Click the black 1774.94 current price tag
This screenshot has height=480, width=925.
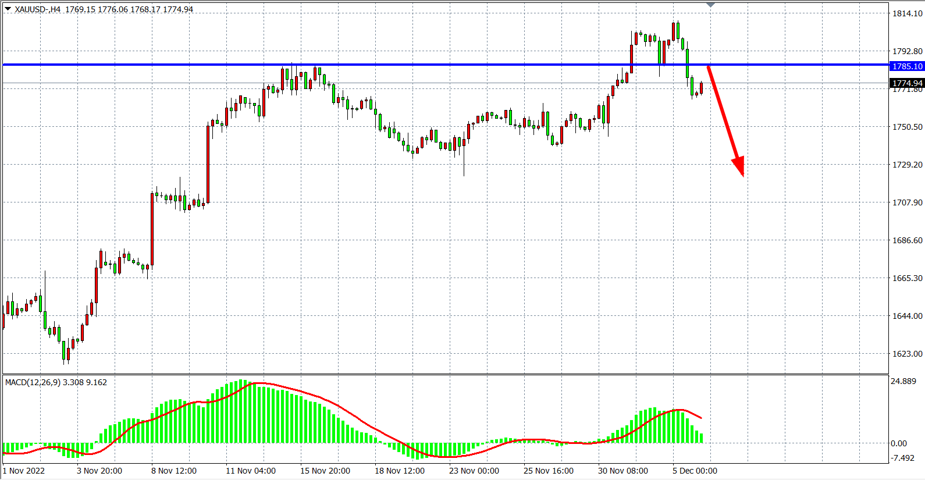907,83
